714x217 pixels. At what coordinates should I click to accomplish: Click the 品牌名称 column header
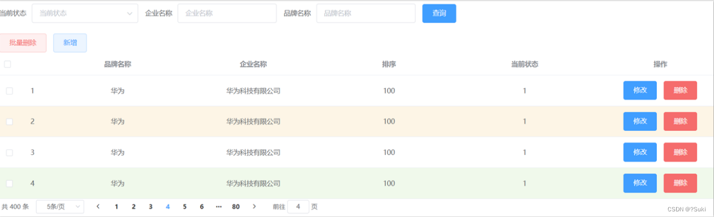coord(118,64)
